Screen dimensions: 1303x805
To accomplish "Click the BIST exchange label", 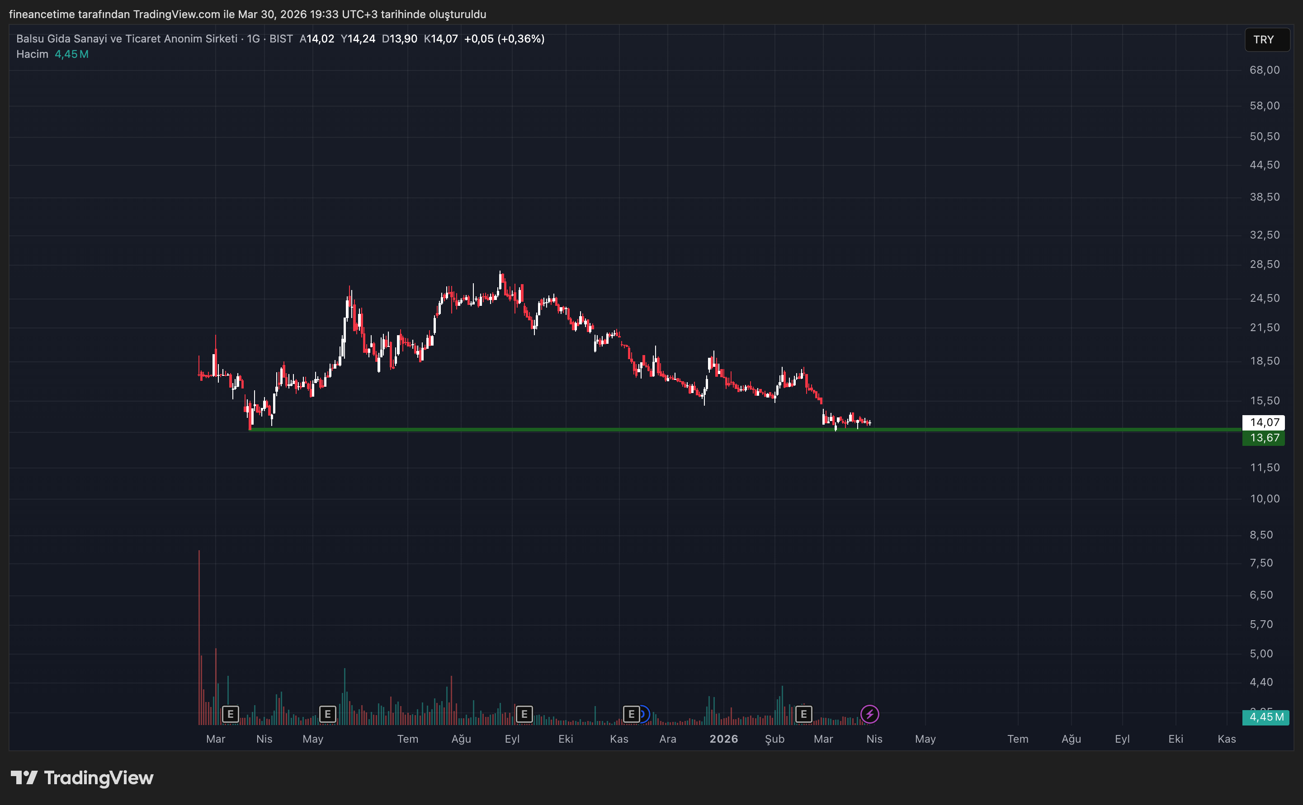I will pos(283,38).
